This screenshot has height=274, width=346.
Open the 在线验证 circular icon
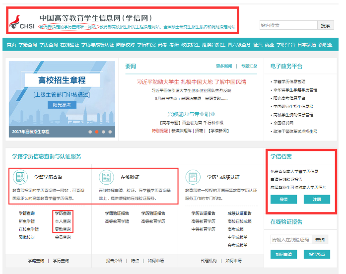tap(106, 177)
